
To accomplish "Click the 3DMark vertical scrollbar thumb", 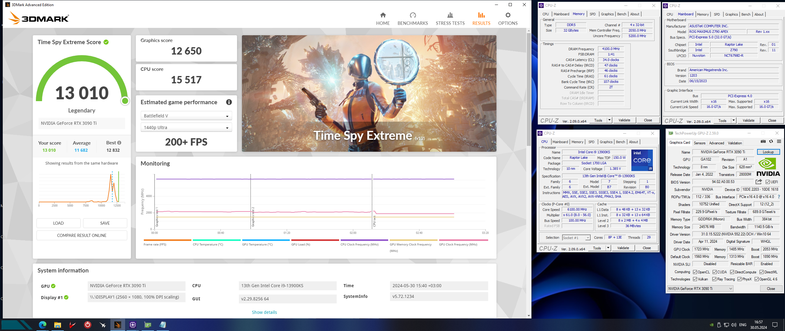I will point(528,89).
